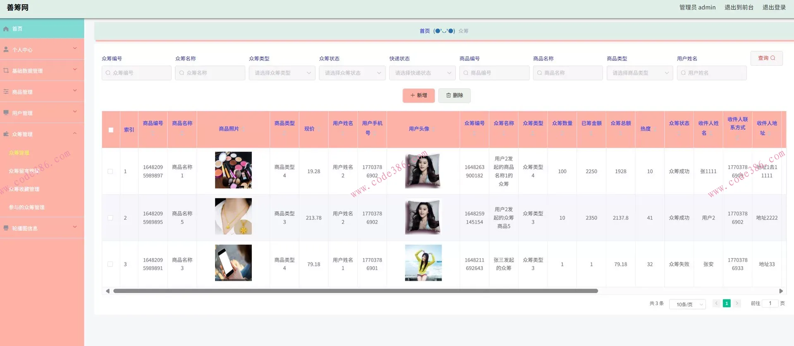Go to previous page arrow

716,303
